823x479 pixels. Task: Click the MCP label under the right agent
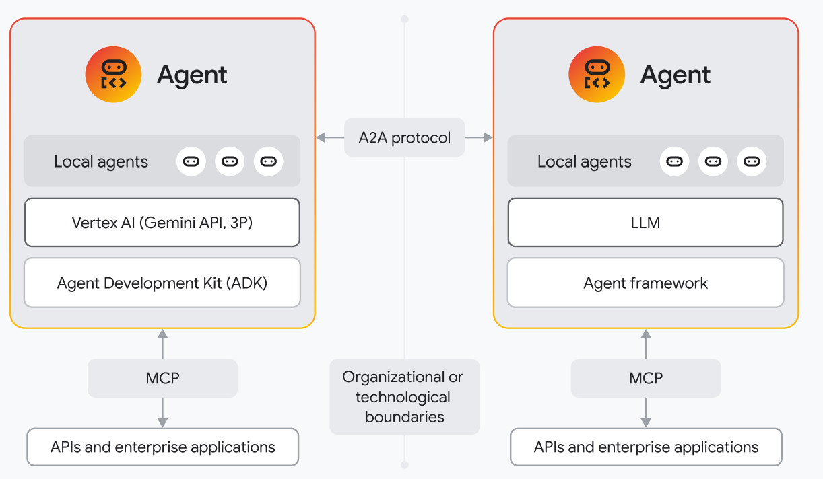[645, 378]
